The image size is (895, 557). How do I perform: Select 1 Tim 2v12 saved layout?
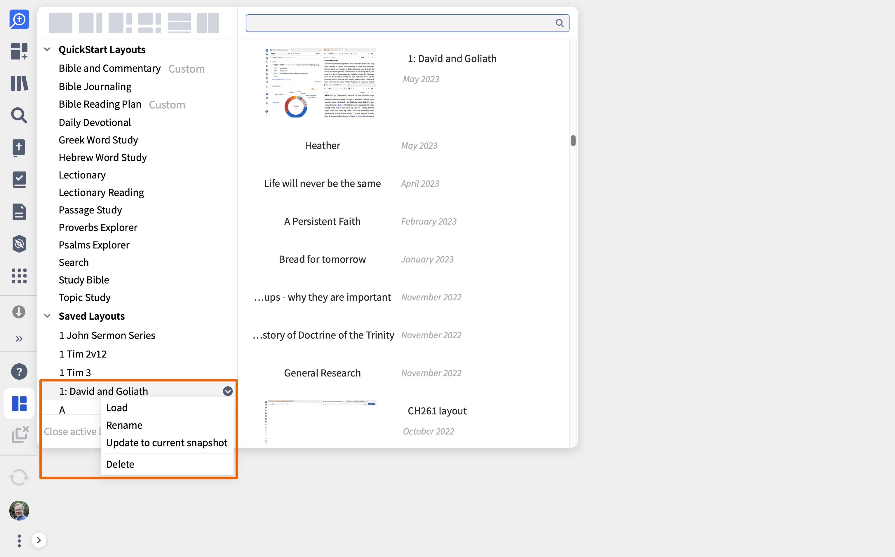tap(83, 354)
